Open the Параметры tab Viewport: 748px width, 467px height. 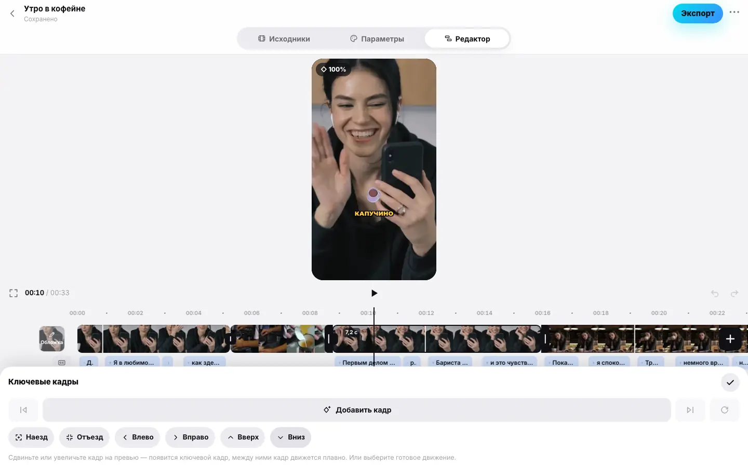coord(377,39)
